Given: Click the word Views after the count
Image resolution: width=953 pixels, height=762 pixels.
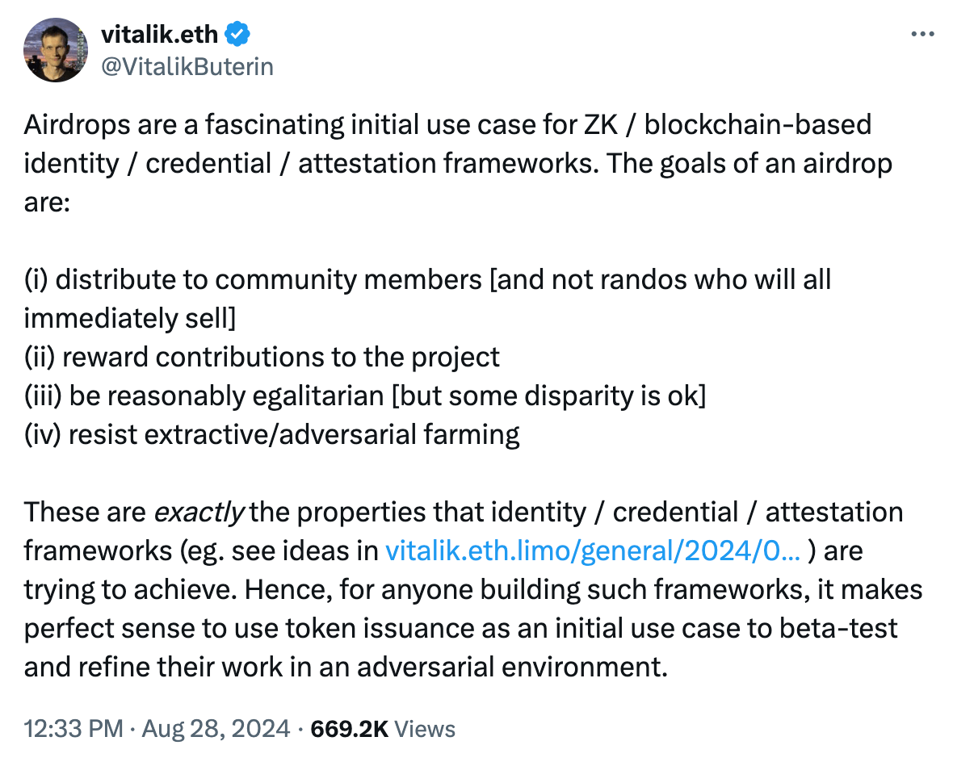Looking at the screenshot, I should (x=426, y=729).
